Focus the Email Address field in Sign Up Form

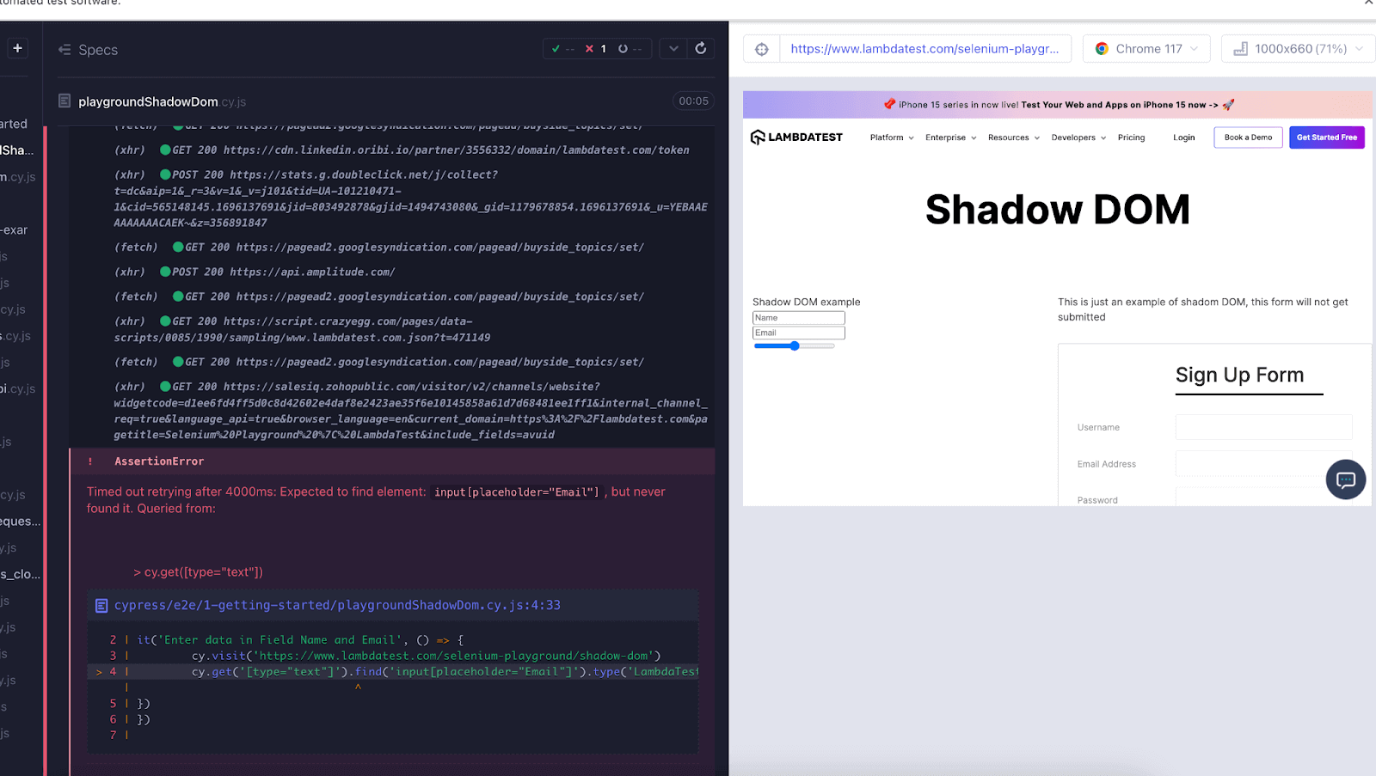tap(1263, 464)
